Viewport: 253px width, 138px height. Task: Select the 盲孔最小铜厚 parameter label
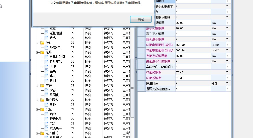pyautogui.click(x=155, y=39)
